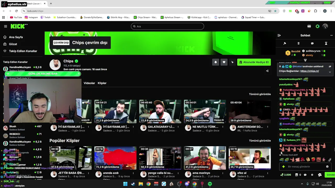Toggle notification bell for Chips
The image size is (335, 188).
(x=216, y=62)
